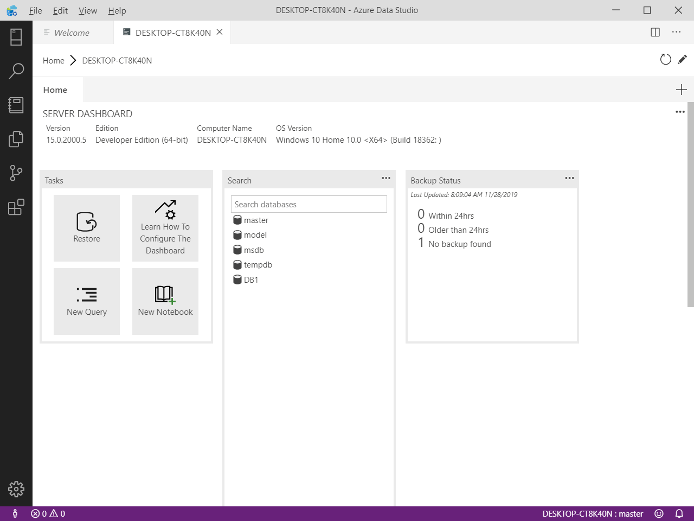This screenshot has width=694, height=521.
Task: Open Search widget more actions ellipsis
Action: click(x=386, y=178)
